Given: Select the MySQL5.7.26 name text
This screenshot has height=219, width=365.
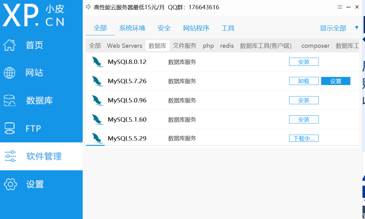Looking at the screenshot, I should [127, 81].
